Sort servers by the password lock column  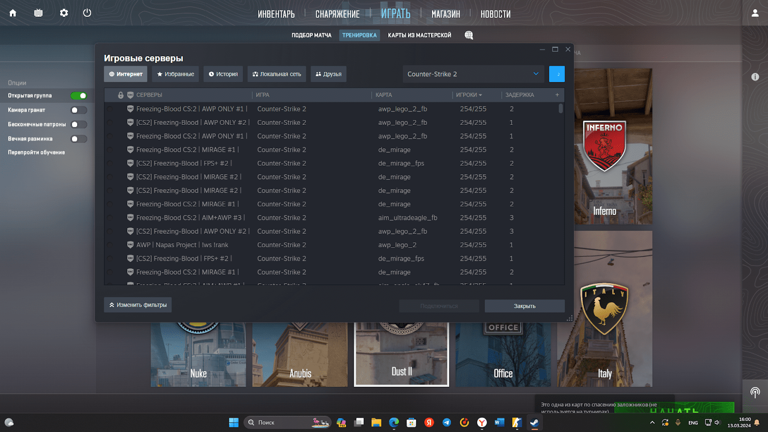(121, 95)
